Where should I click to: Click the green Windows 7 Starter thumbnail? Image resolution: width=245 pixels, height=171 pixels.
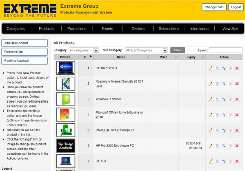click(66, 99)
